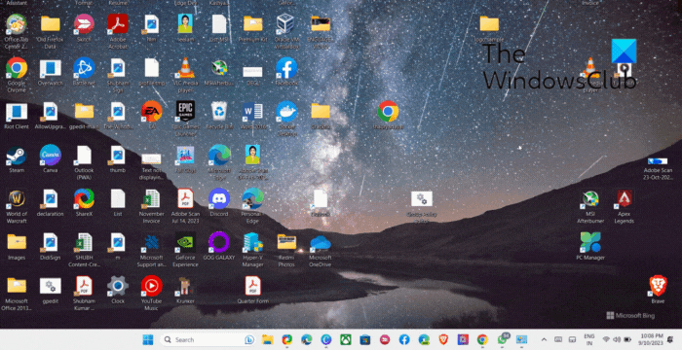Launch Xbox app from the taskbar

coord(346,339)
